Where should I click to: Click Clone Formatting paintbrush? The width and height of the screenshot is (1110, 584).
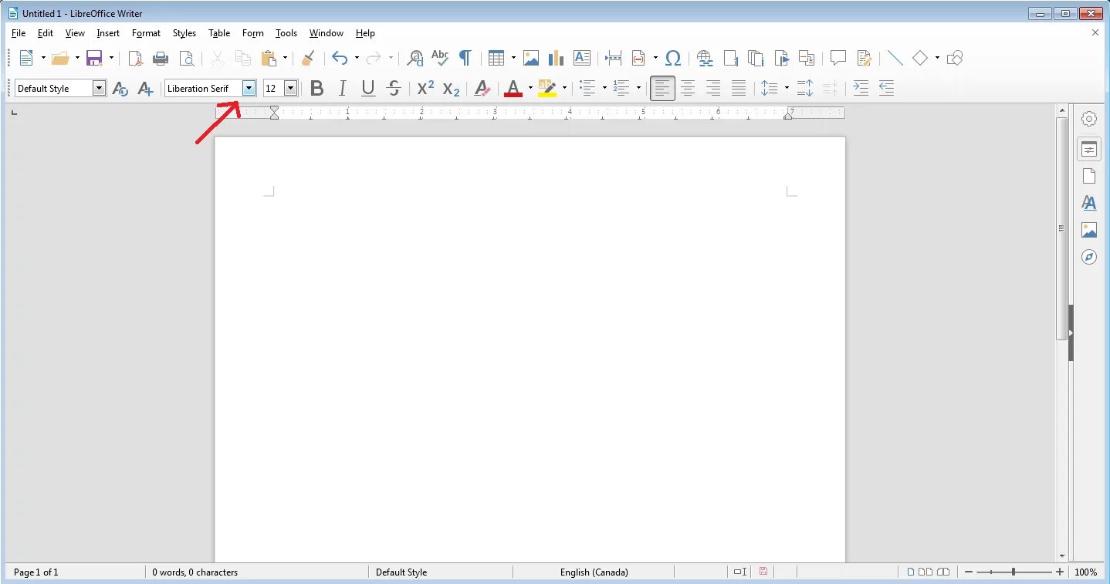click(x=308, y=58)
